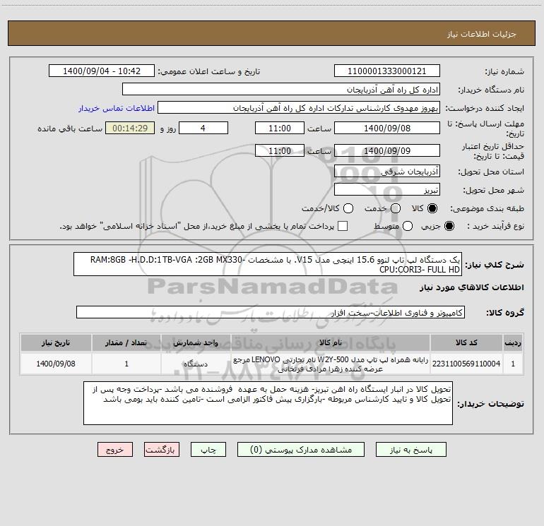Screen dimensions: 544x526
Task: Open the اطلاعات تماس خریدار link
Action: pyautogui.click(x=117, y=108)
